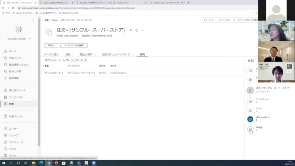The image size is (295, 166).
Task: Select ダッシュボード node in lineage panel
Action: 250,119
